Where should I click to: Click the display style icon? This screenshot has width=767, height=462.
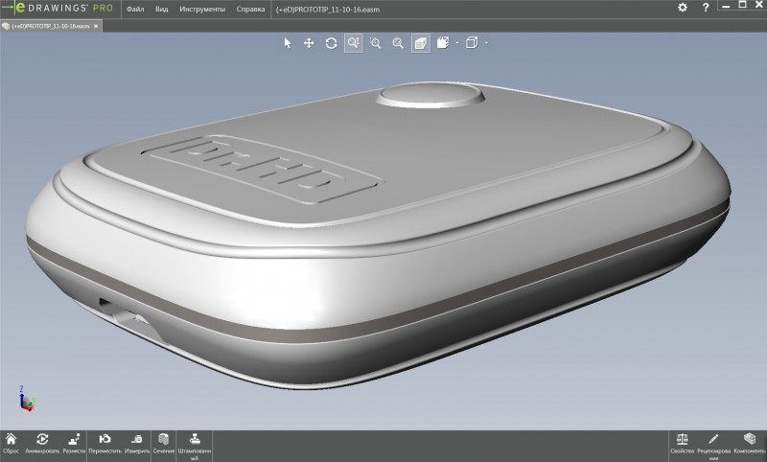(443, 42)
